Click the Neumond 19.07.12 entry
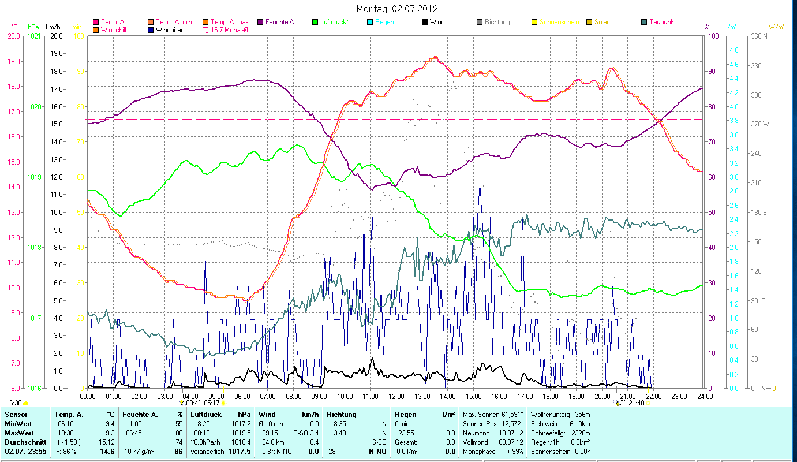This screenshot has height=462, width=797. (x=493, y=433)
